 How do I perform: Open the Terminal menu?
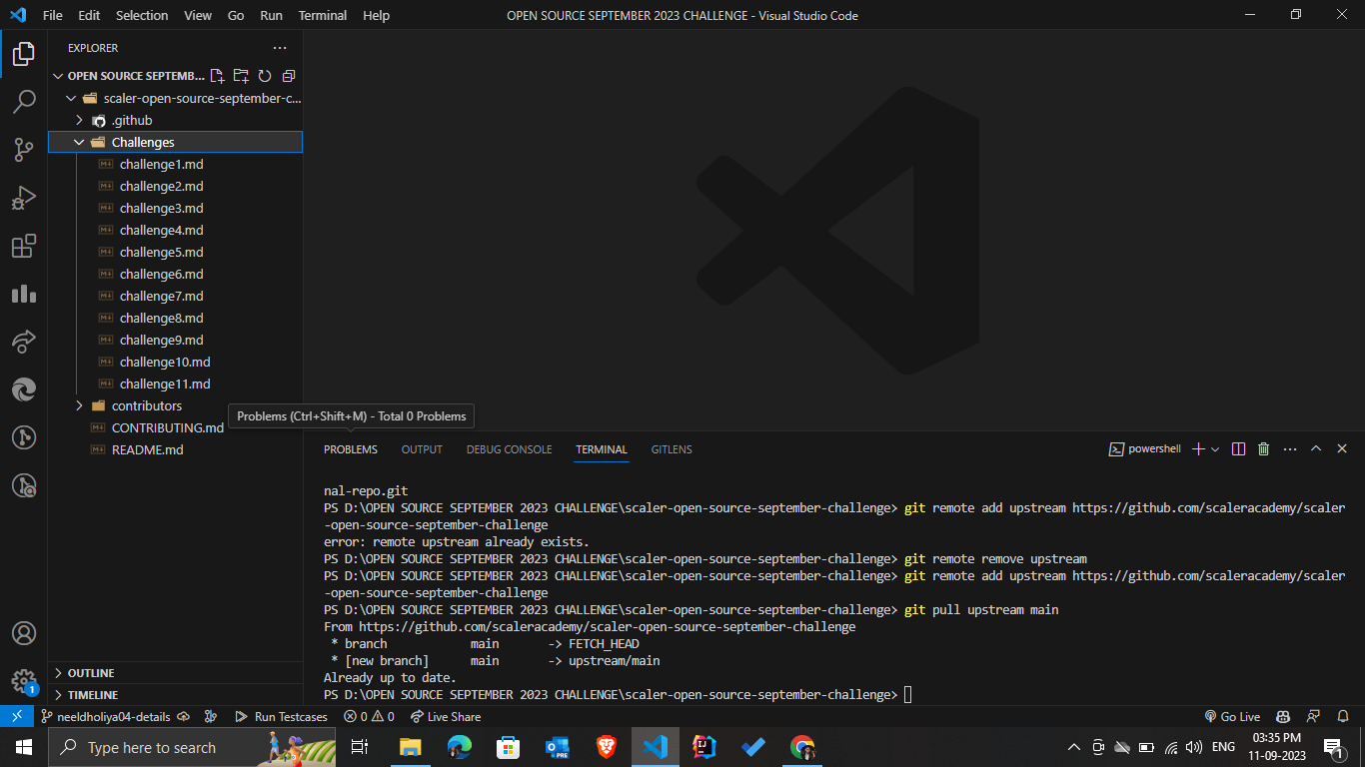[322, 15]
